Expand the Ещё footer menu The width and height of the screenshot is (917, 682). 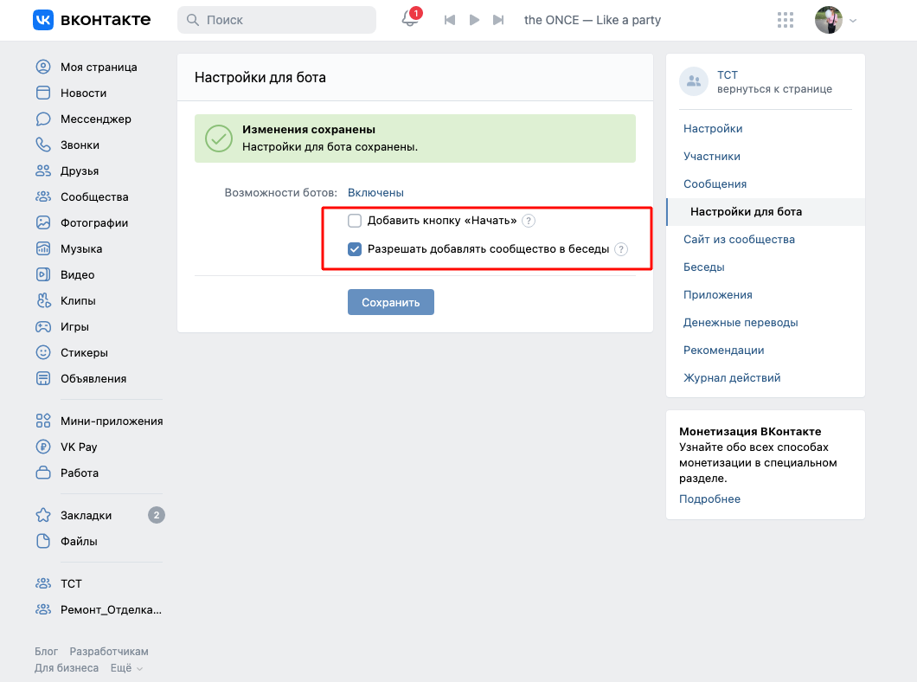(126, 668)
